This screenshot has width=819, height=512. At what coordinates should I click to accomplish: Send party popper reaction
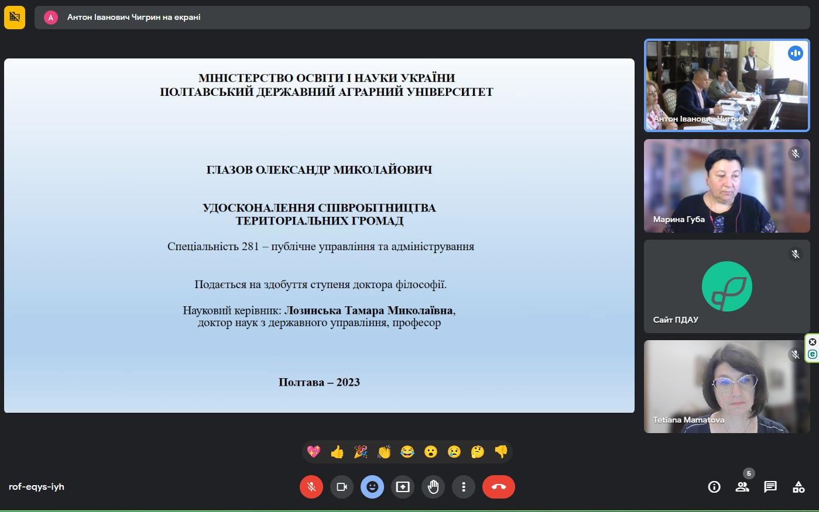click(361, 452)
